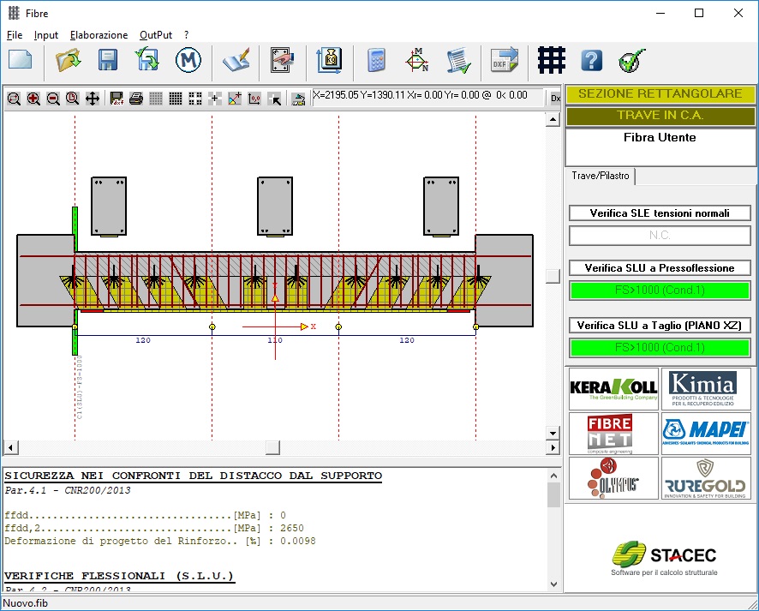This screenshot has width=759, height=611.
Task: Click Verifica SLU a Taglio (PIANO XZ) button
Action: click(x=660, y=326)
